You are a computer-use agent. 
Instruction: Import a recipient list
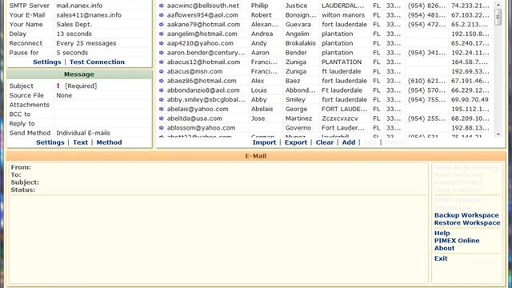(x=264, y=142)
